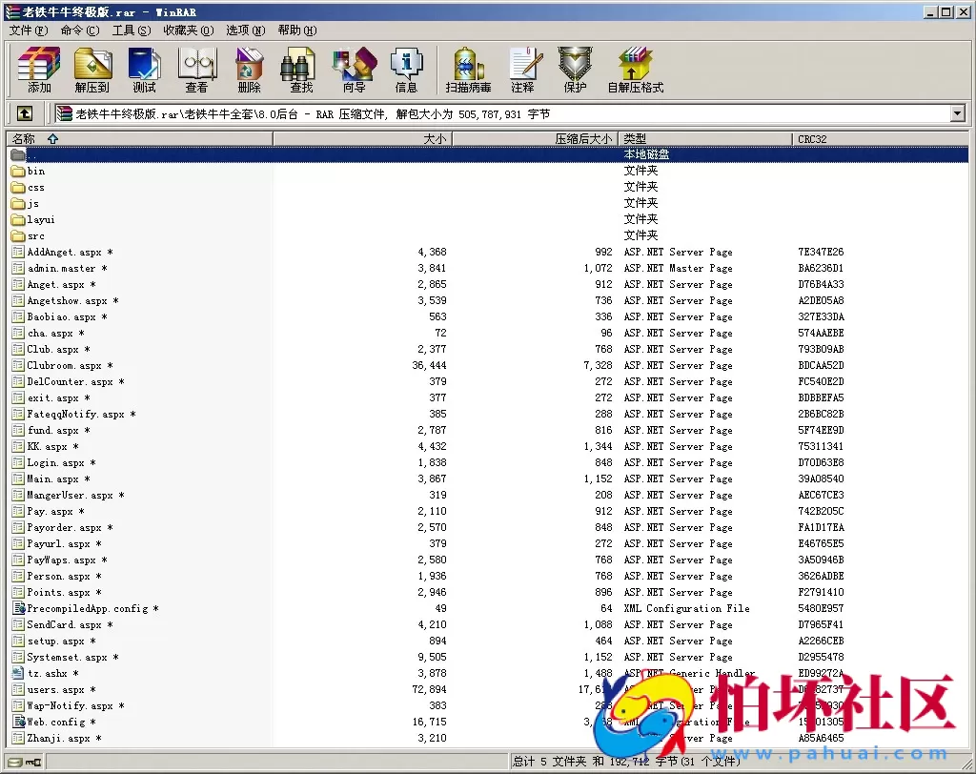Open the 查看 (View) toolbar icon
Screen dimensions: 976x774
click(196, 70)
